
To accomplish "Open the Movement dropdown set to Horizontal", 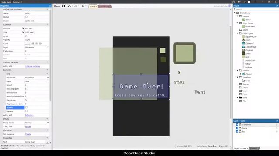I will click(37, 78).
